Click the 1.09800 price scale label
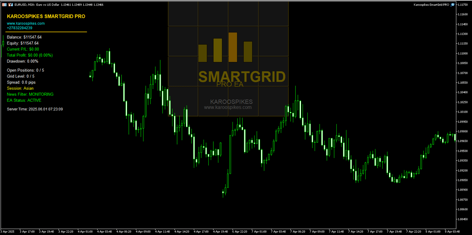The width and height of the screenshot is (472, 235). (x=462, y=131)
